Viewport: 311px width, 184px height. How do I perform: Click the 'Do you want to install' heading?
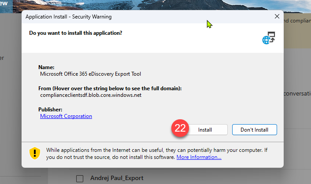[x=75, y=33]
